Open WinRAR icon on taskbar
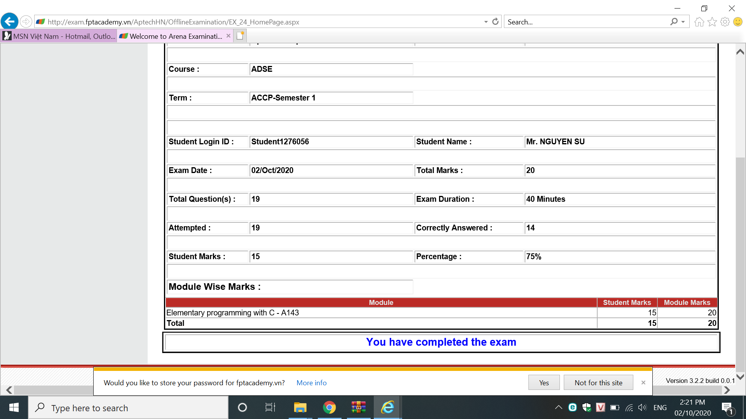 click(359, 407)
